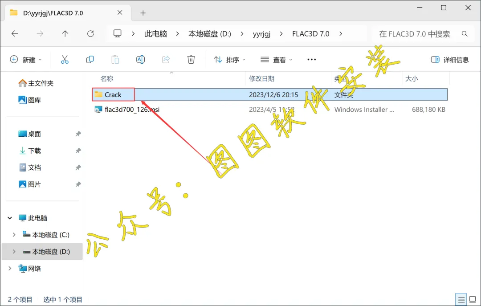Viewport: 481px width, 306px height.
Task: Open 桌面 in the sidebar
Action: (x=30, y=134)
